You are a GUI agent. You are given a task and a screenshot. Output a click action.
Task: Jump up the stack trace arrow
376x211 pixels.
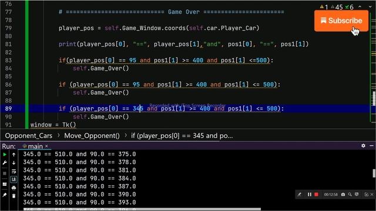click(x=14, y=155)
